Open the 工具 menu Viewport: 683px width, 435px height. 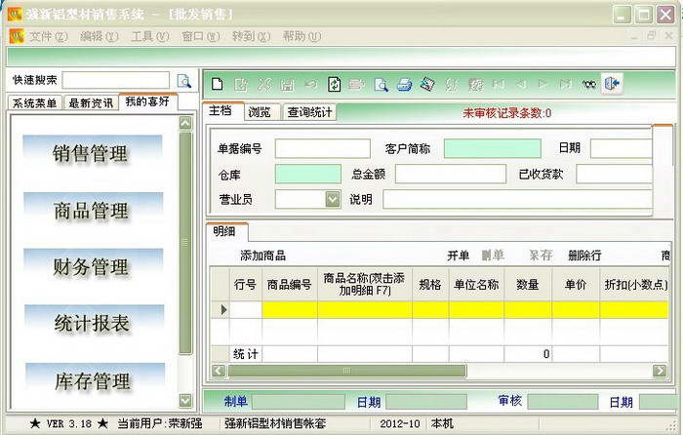(150, 37)
